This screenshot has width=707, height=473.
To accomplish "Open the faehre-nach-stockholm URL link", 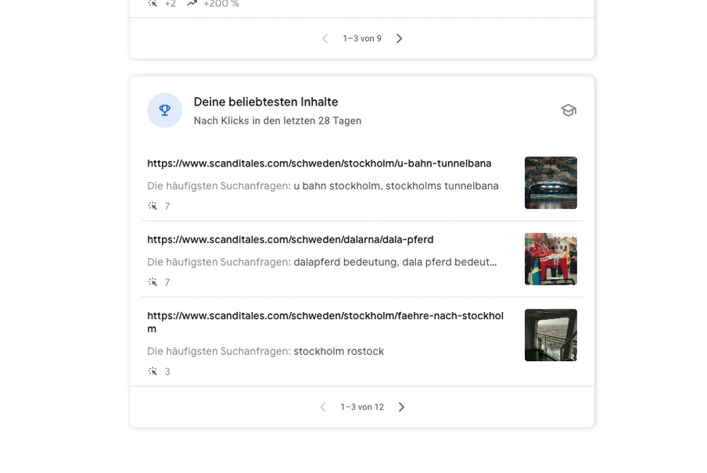I will click(325, 317).
